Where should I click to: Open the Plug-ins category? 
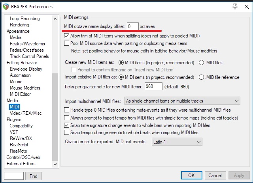14,120
